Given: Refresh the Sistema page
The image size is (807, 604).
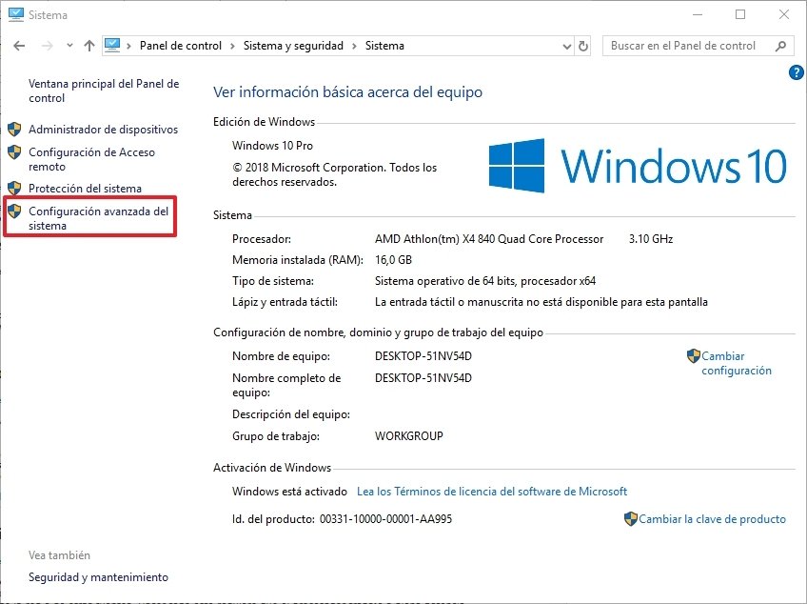Looking at the screenshot, I should click(583, 46).
